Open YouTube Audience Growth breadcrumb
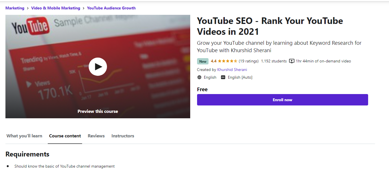The image size is (389, 175). coord(111,8)
